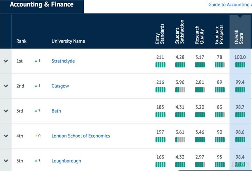Click Strathclyde's green rank-change arrow icon
252x172 pixels.
pos(36,61)
